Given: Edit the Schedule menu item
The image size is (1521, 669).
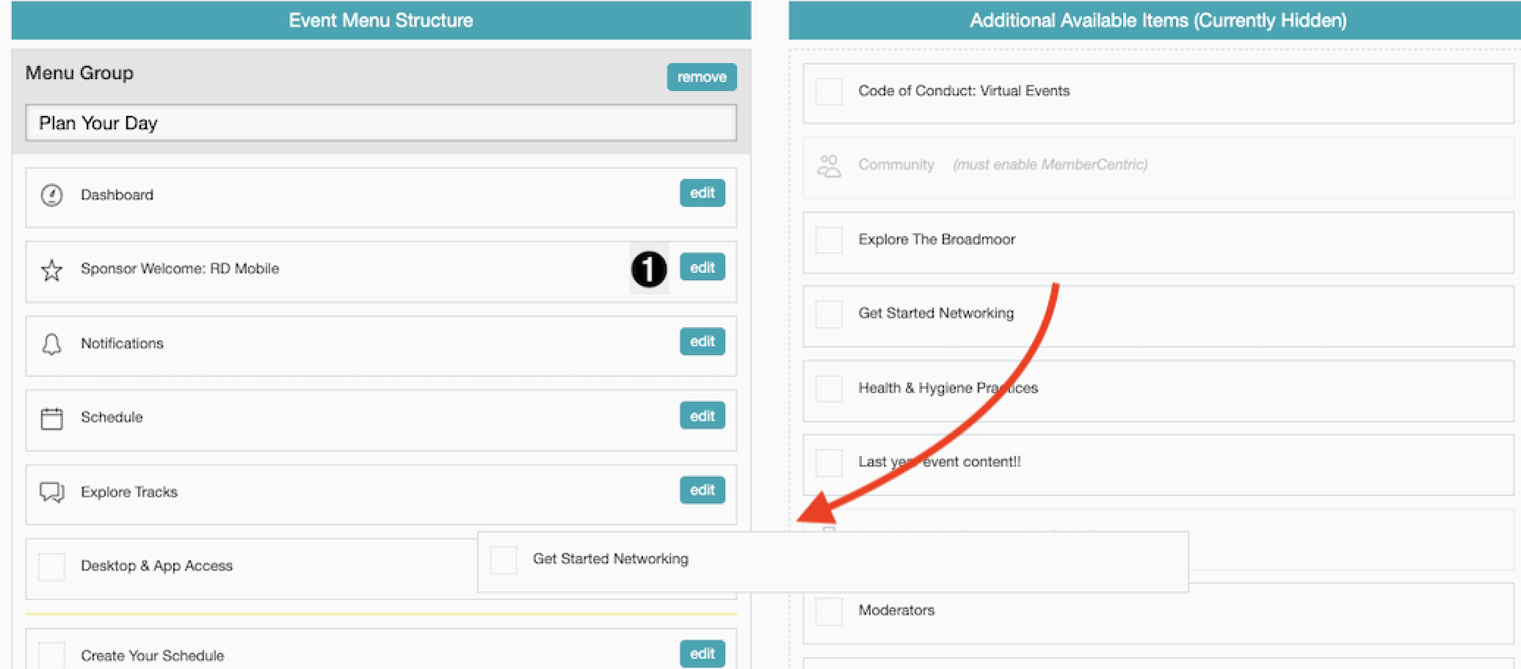Looking at the screenshot, I should [x=703, y=416].
